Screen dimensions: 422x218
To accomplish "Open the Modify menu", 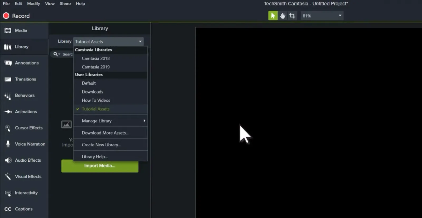I will pyautogui.click(x=33, y=4).
